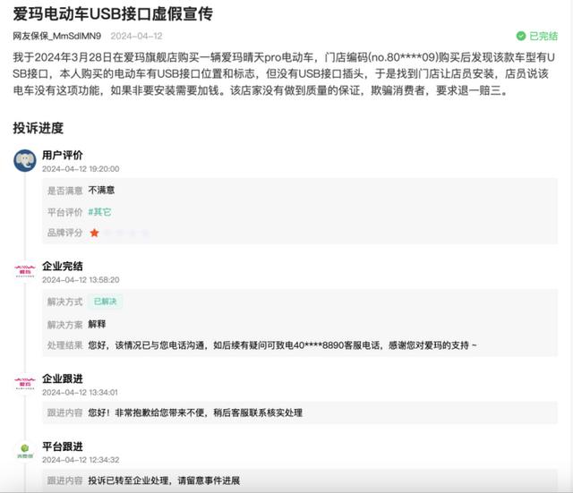Image resolution: width=573 pixels, height=493 pixels.
Task: Click the timestamp 2024-04-12 12:34:32
Action: point(81,460)
